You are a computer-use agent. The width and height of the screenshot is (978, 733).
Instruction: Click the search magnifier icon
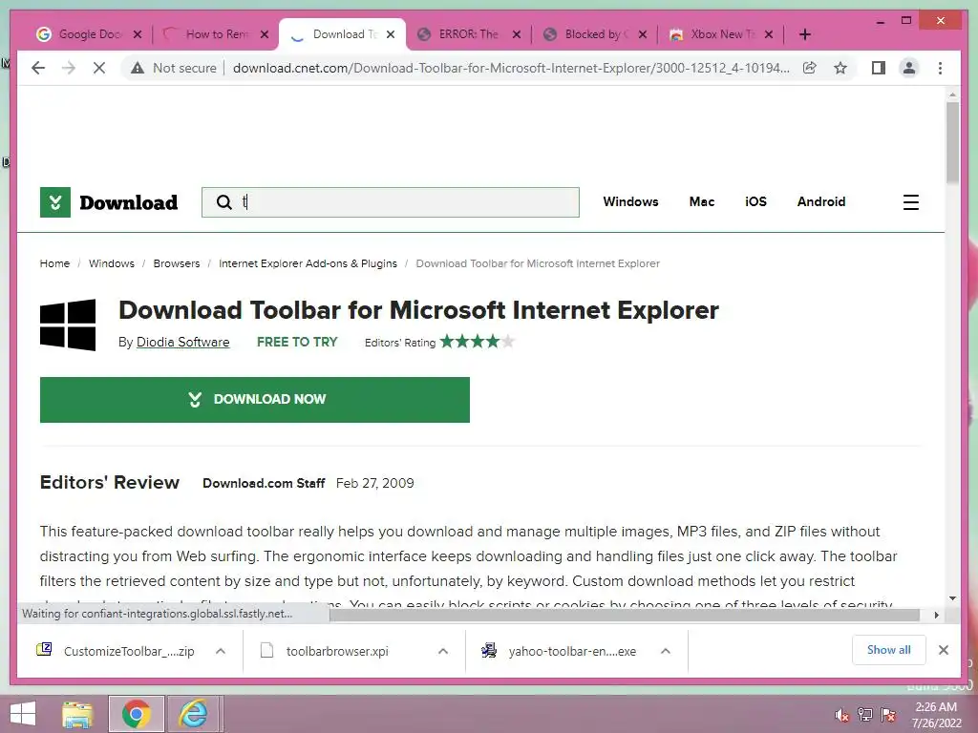click(223, 202)
